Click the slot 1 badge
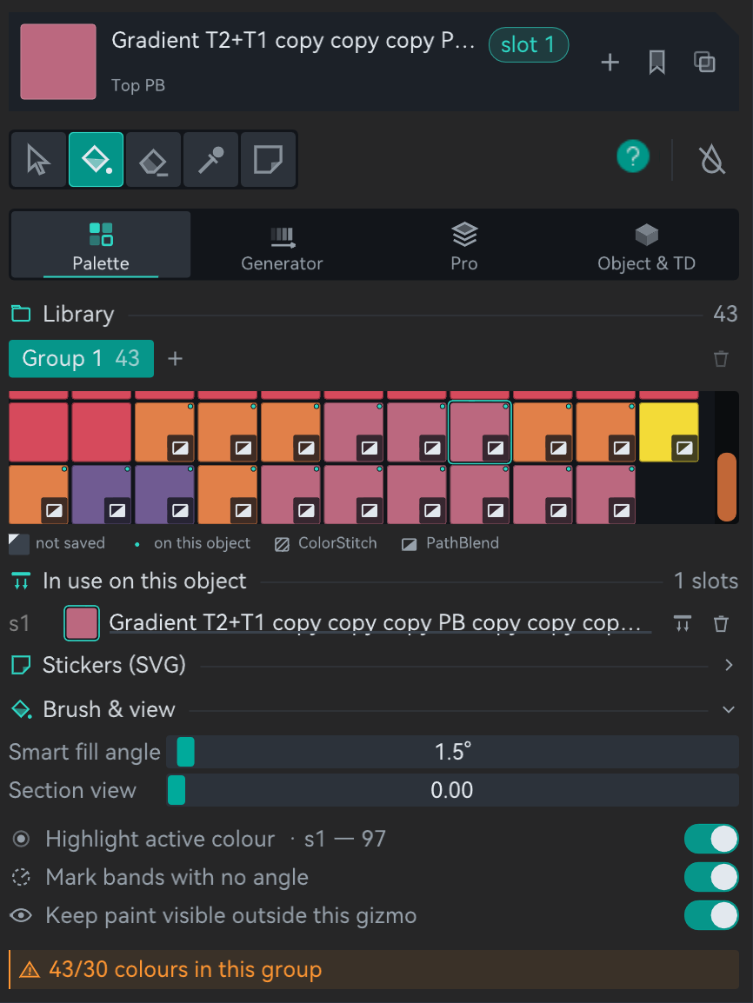The image size is (753, 1003). (x=529, y=45)
